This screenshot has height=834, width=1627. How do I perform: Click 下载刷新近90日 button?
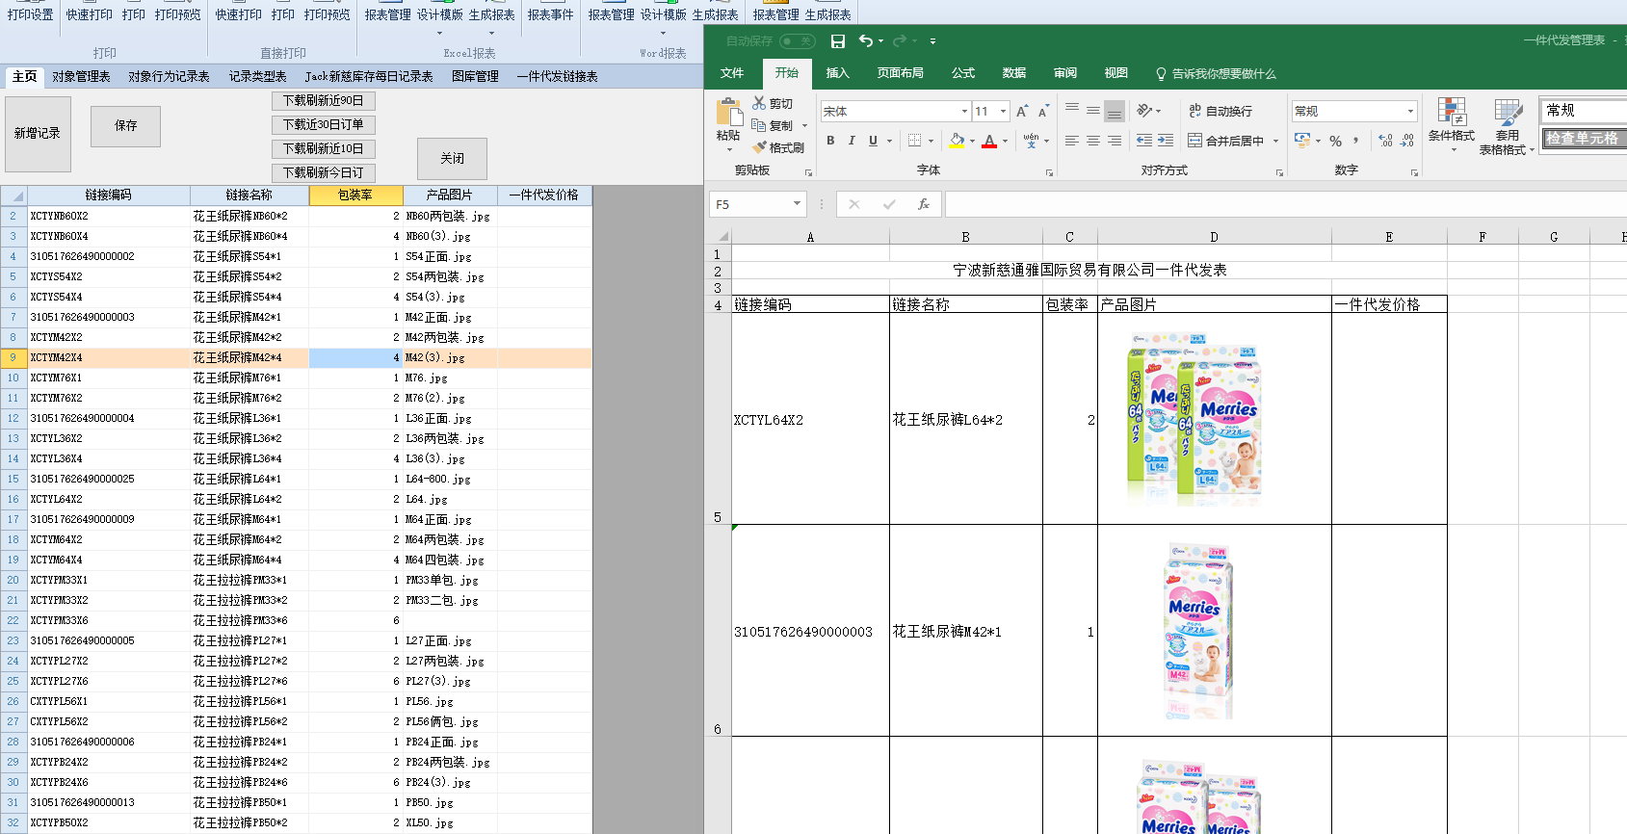click(324, 100)
